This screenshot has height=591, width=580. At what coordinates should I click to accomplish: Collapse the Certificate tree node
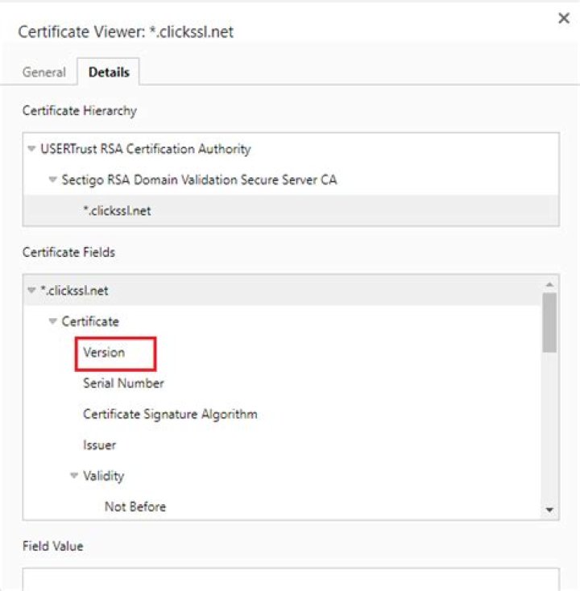53,321
